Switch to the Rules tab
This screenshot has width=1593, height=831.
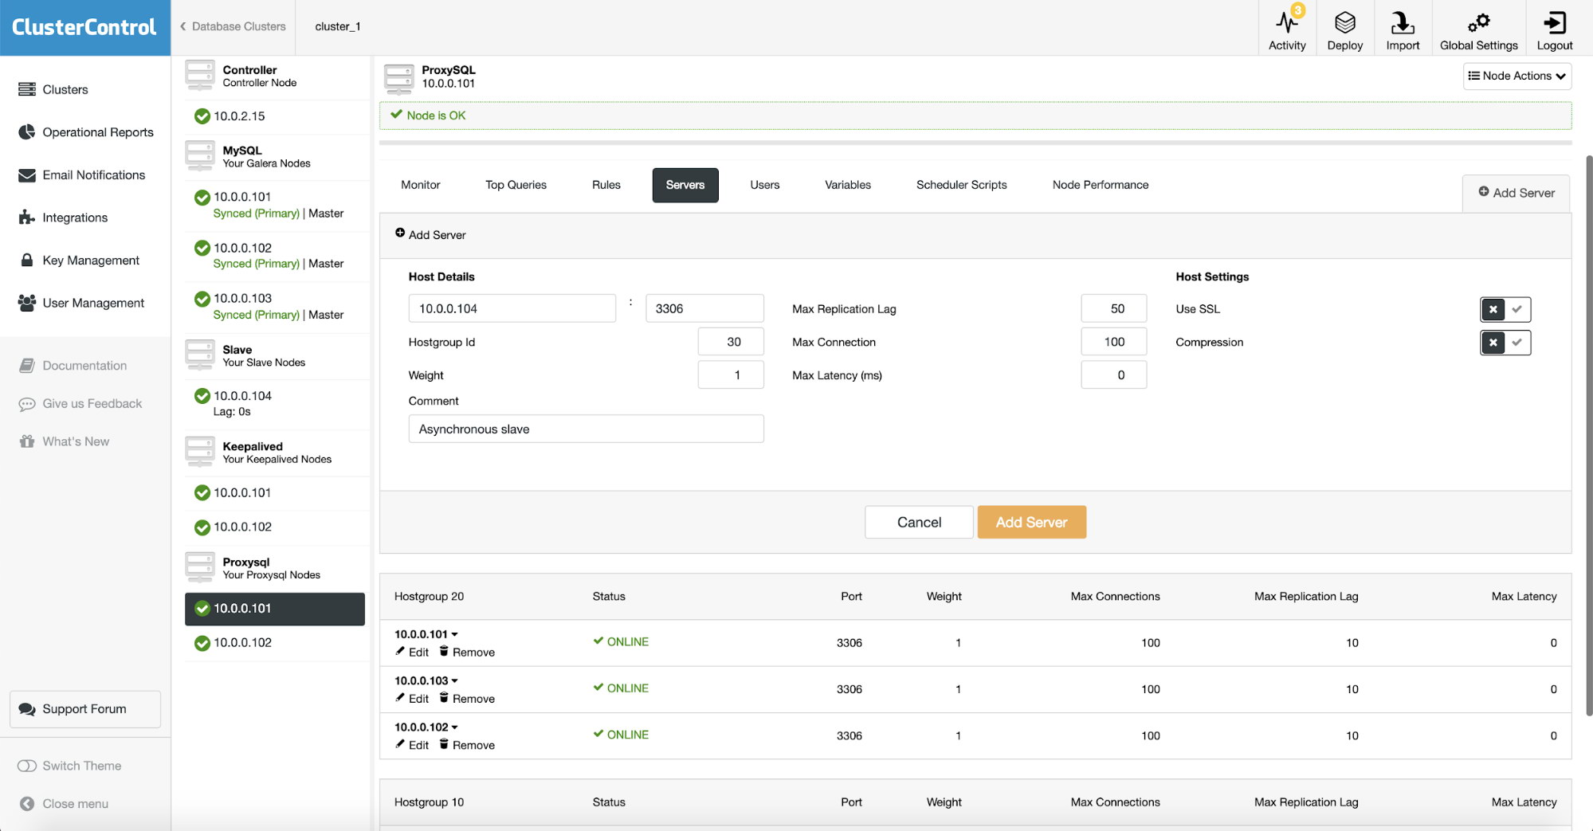tap(606, 185)
